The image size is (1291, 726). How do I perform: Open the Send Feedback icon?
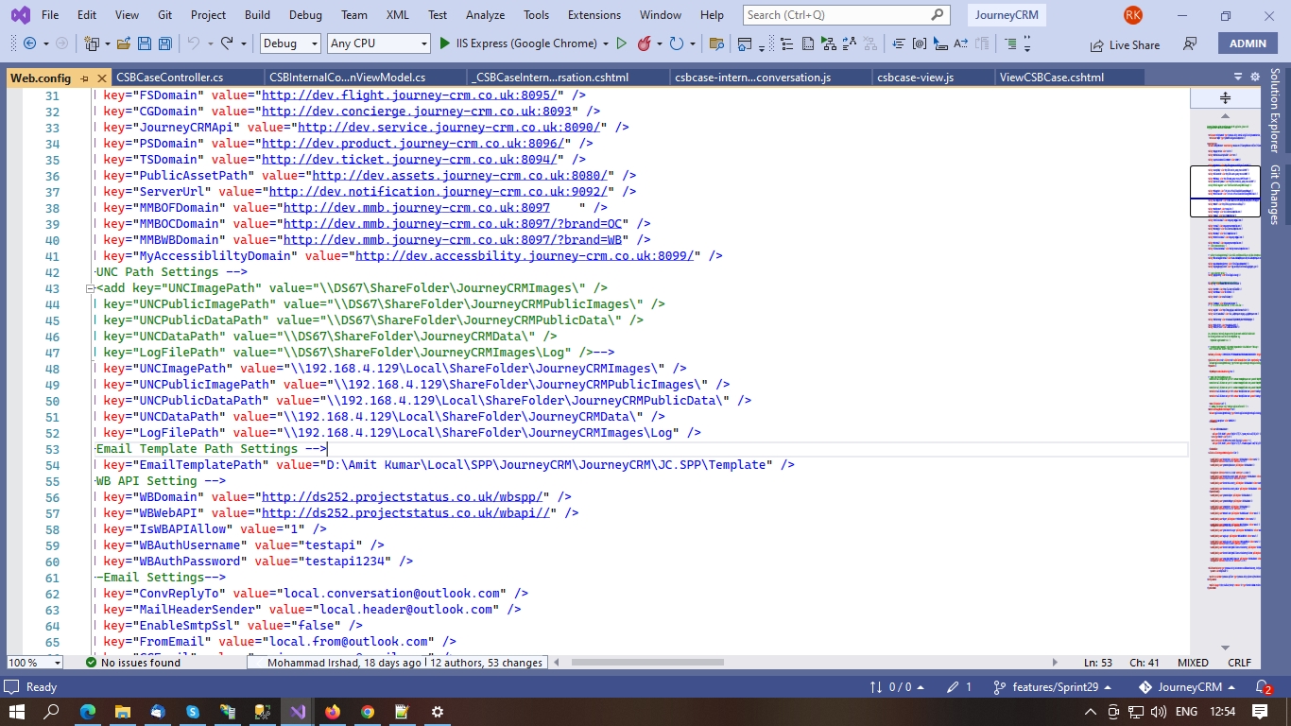click(1190, 44)
